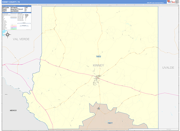Click the lower scale bar in legend

24,26
